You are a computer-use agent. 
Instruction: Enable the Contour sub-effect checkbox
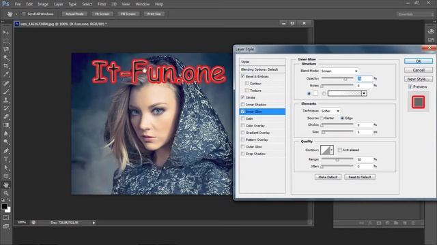[x=247, y=83]
